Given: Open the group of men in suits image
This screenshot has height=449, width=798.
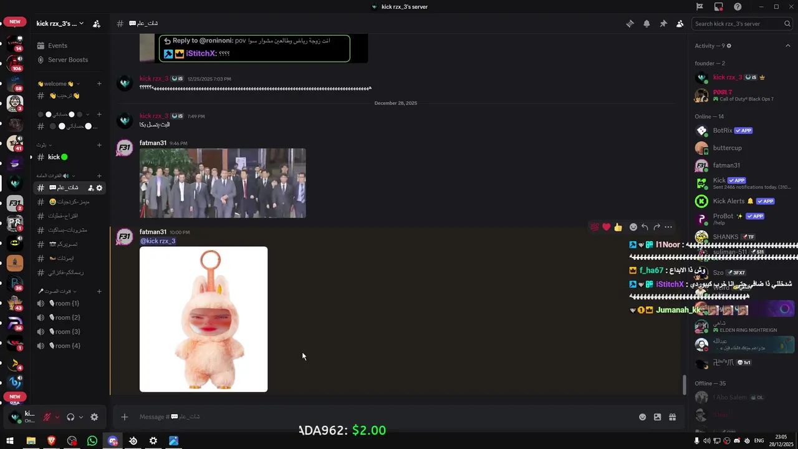Looking at the screenshot, I should pos(223,183).
